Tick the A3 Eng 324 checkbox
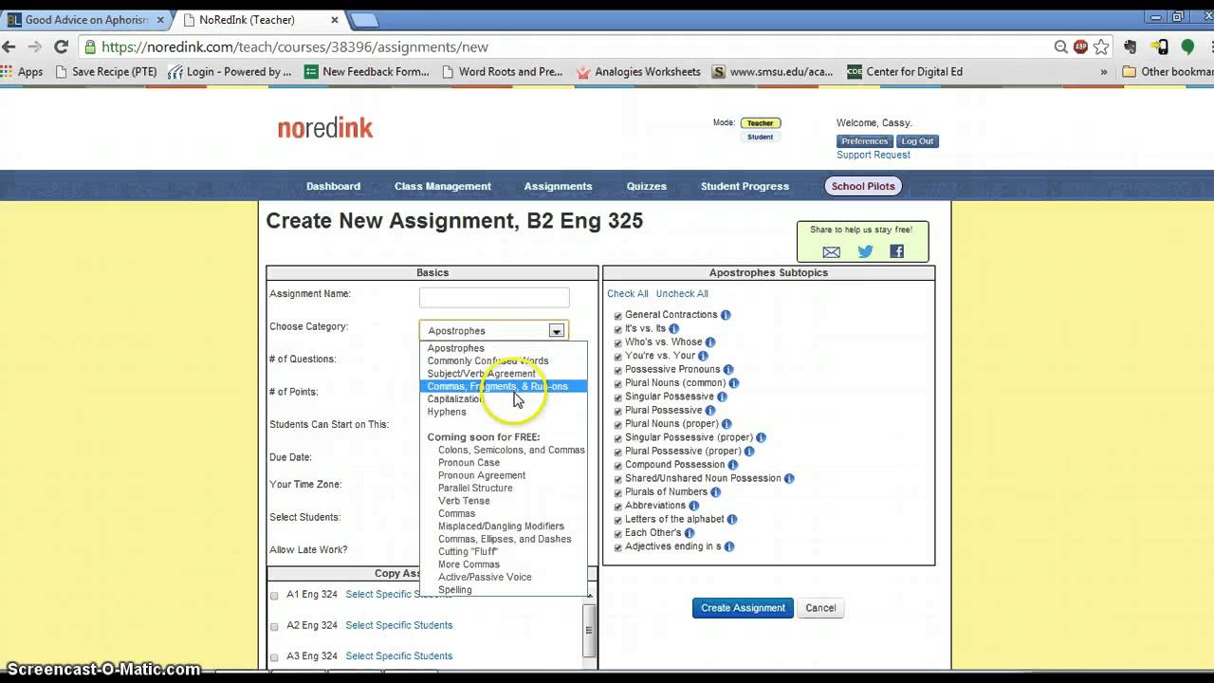The image size is (1214, 683). 274,656
